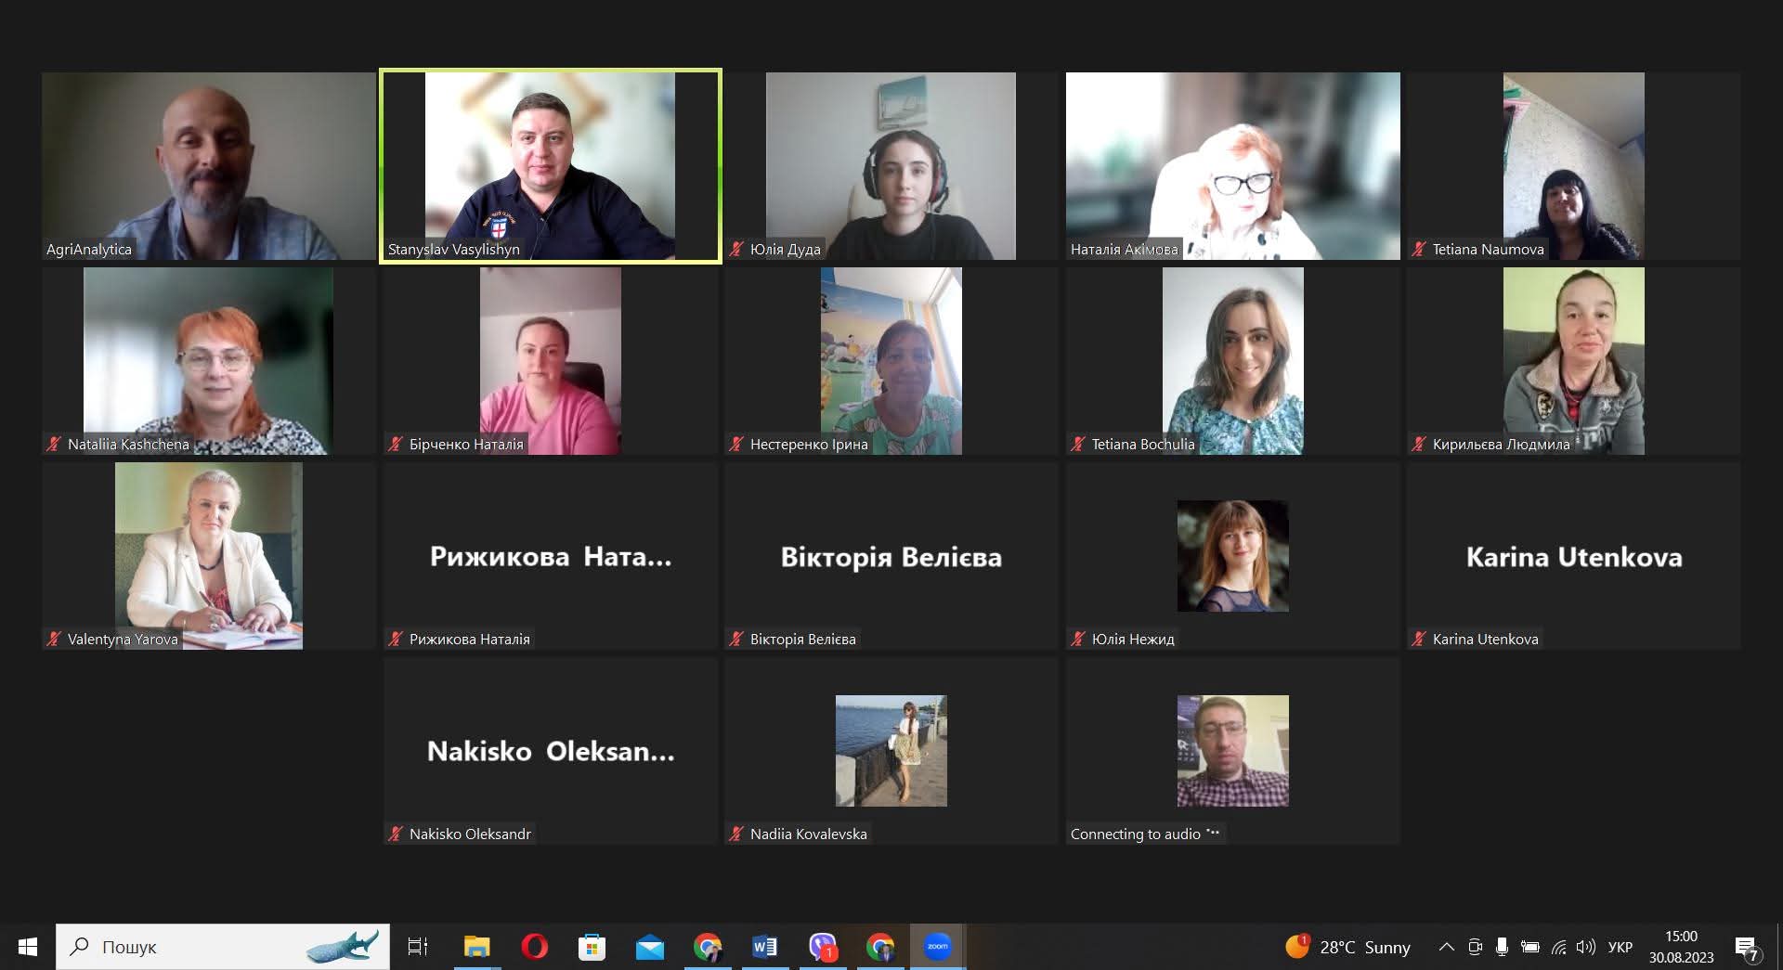This screenshot has height=970, width=1783.
Task: Select Stanyslav Vasylishyn's video tile
Action: [x=550, y=166]
